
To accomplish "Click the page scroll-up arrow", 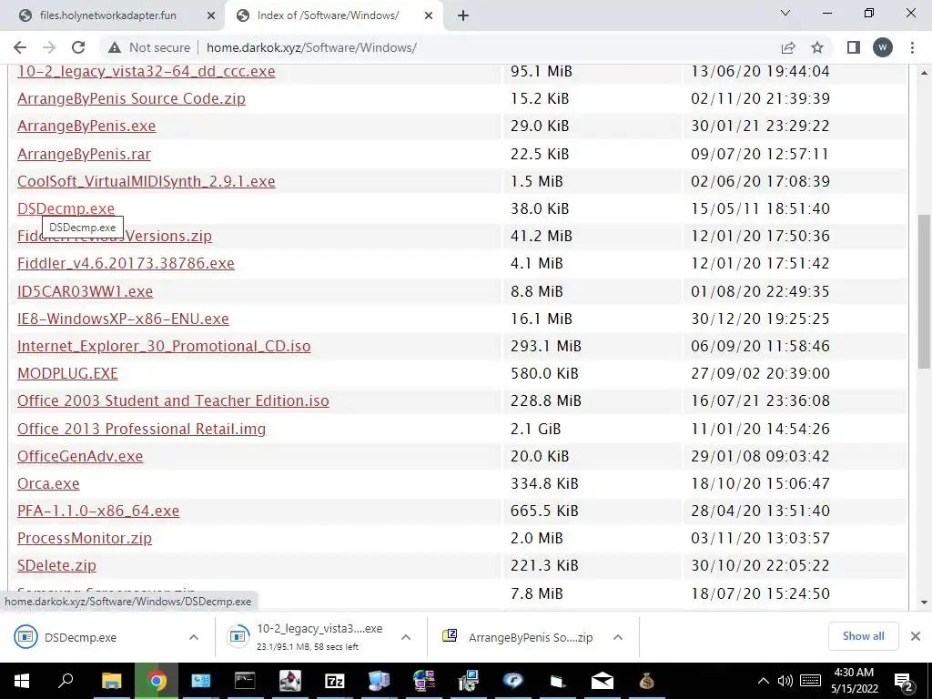I will [x=924, y=73].
